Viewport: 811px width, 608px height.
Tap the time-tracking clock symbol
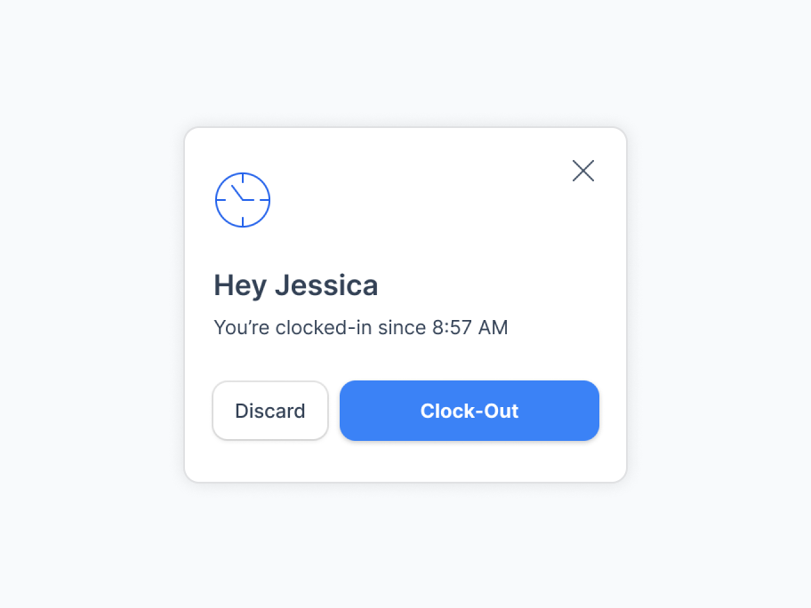pos(243,200)
